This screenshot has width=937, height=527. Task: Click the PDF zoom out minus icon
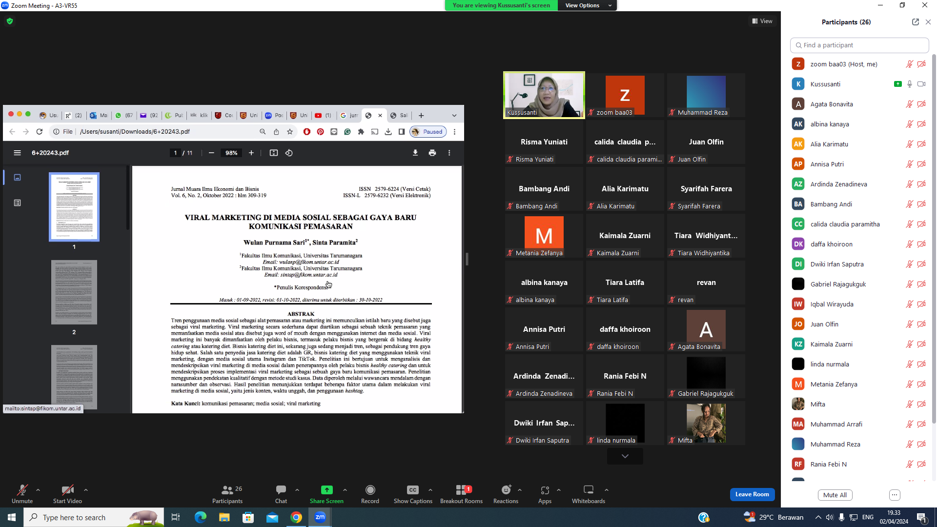pyautogui.click(x=211, y=153)
